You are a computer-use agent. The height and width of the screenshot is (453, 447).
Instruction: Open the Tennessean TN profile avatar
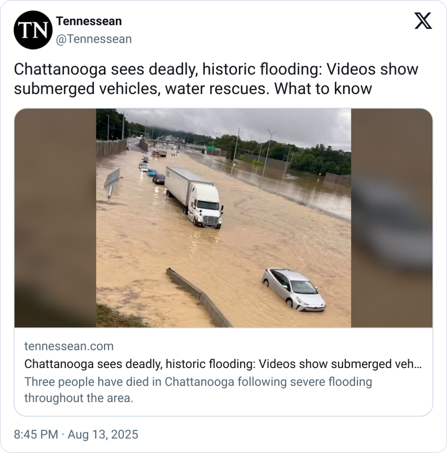coord(33,30)
